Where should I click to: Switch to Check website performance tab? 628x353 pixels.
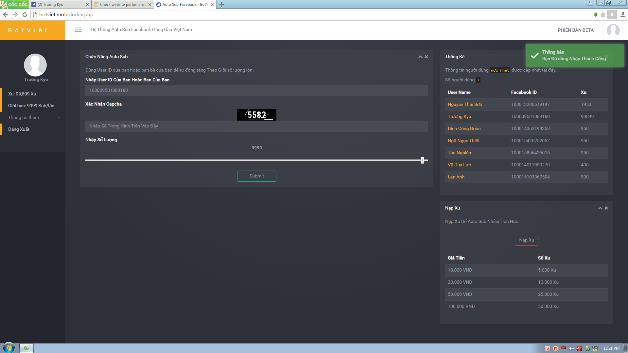coord(122,5)
